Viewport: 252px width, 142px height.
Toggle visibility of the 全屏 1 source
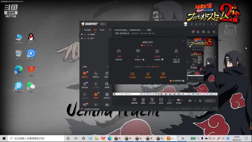pos(82,38)
